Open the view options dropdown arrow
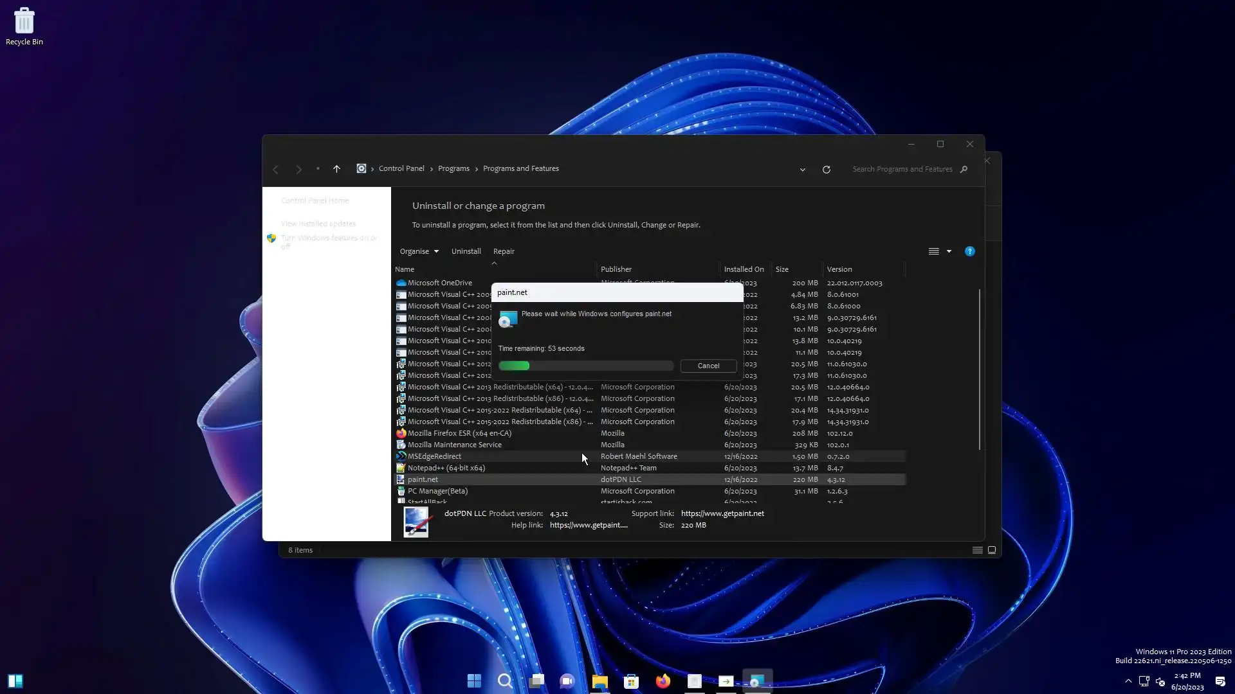 click(949, 251)
